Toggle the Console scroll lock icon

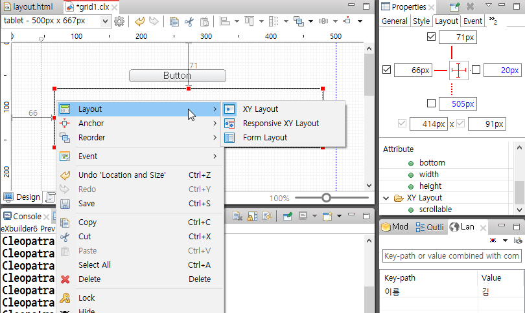253,216
